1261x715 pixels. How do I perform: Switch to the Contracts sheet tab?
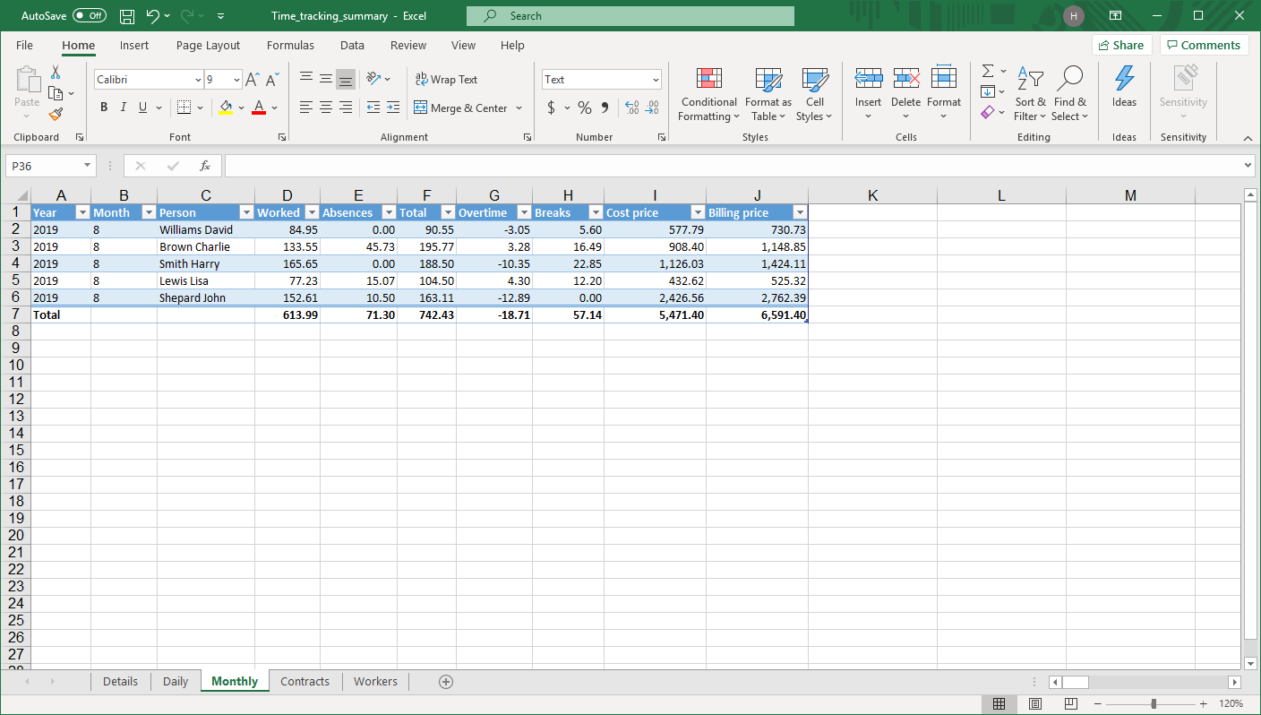pos(305,682)
